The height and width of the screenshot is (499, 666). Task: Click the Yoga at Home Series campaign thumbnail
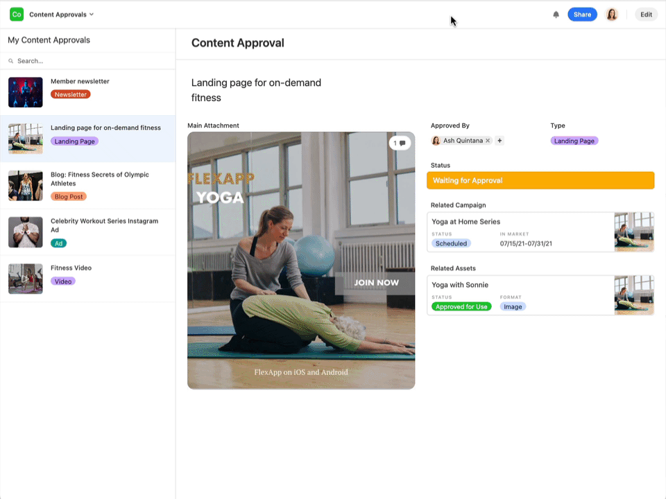click(633, 232)
